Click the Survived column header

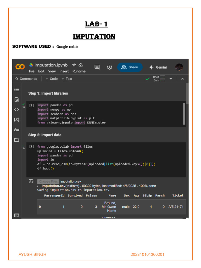75,196
